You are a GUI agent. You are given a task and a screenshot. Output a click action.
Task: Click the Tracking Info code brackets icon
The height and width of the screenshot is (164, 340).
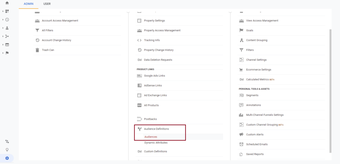139,40
